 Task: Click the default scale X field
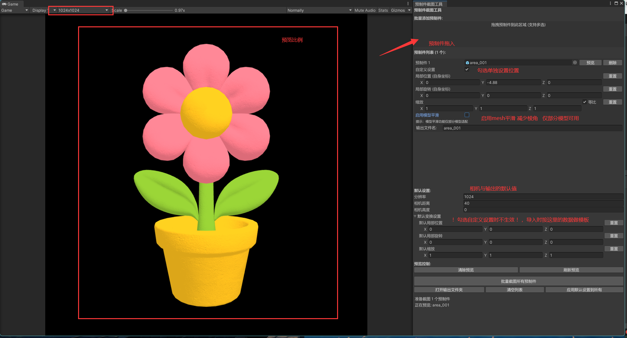click(455, 255)
